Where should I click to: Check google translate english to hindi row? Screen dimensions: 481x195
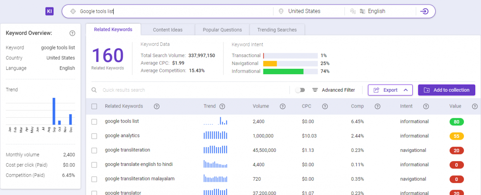94,165
